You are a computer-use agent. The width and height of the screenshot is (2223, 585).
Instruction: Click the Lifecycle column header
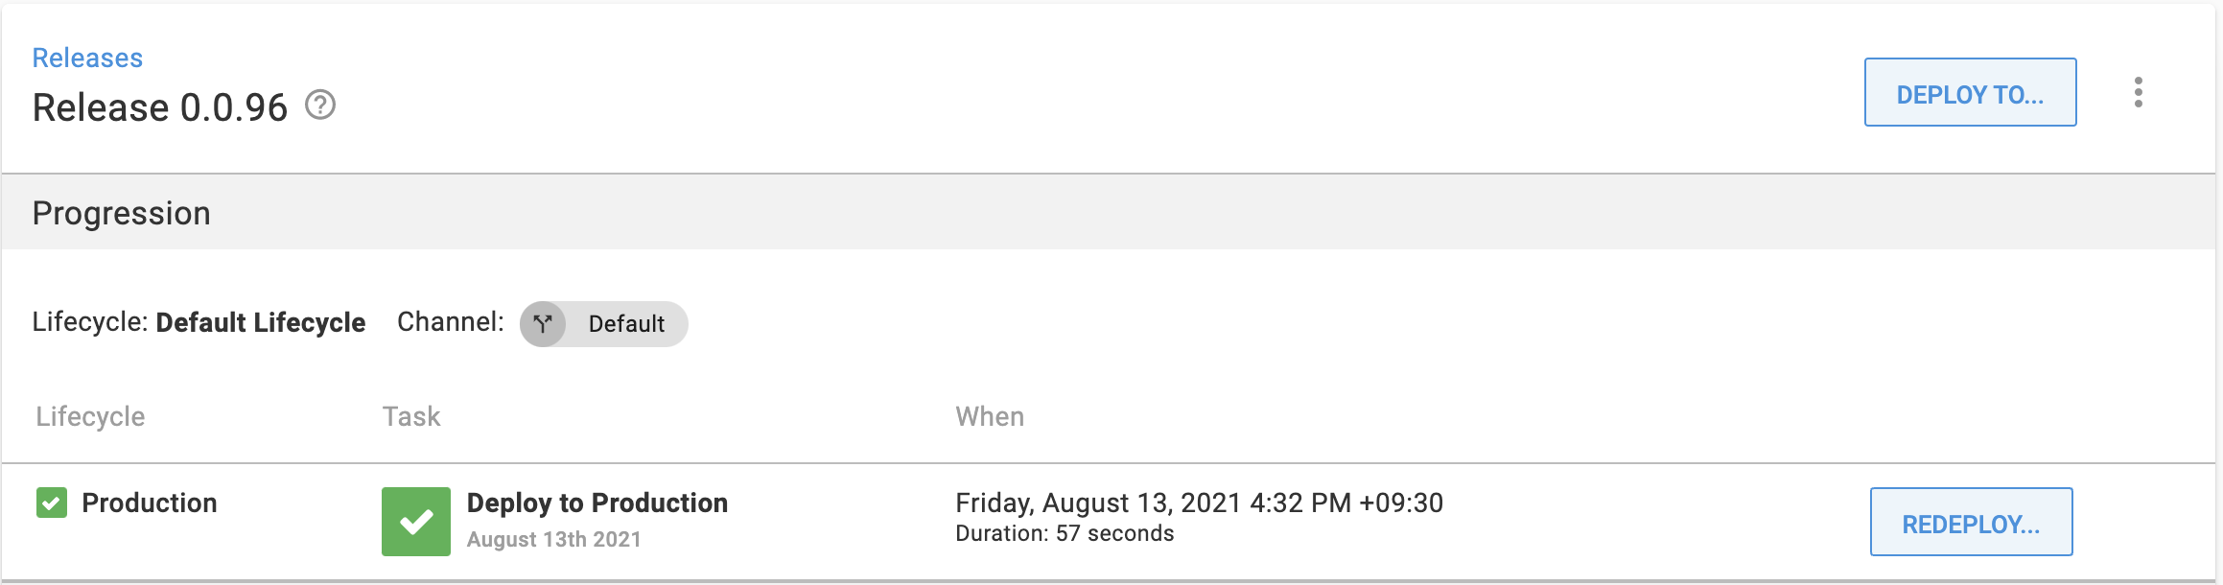coord(90,416)
